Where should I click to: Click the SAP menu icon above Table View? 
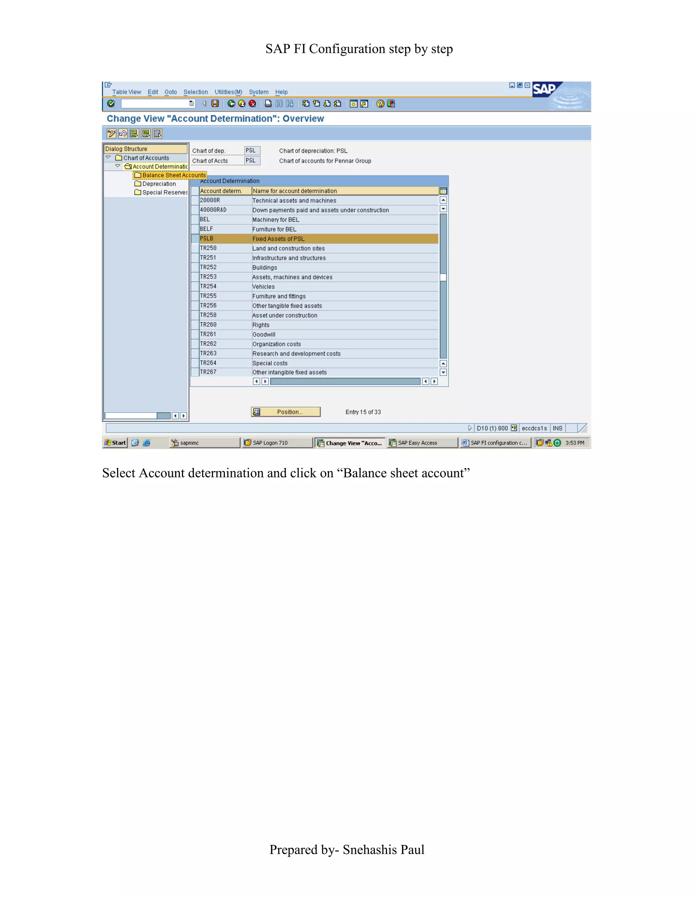click(108, 85)
